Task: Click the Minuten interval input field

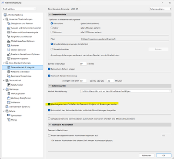Action: tap(110, 81)
